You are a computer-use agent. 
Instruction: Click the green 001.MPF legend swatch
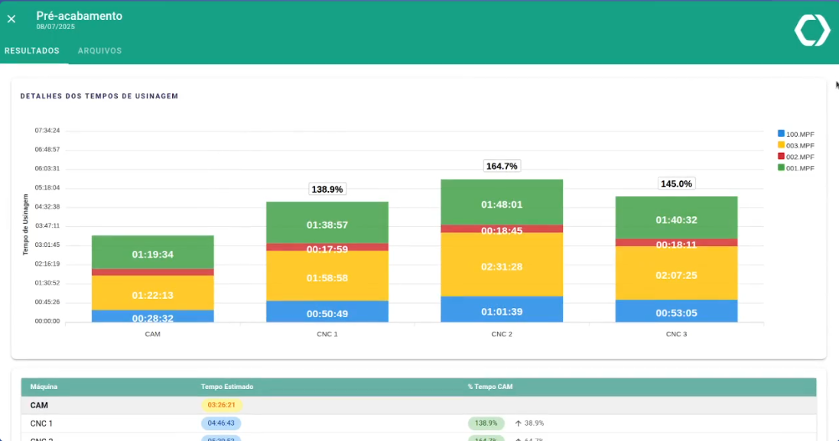coord(782,167)
